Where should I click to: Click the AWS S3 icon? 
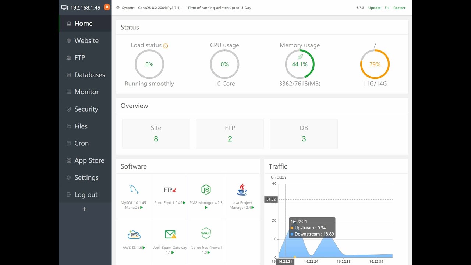click(134, 234)
